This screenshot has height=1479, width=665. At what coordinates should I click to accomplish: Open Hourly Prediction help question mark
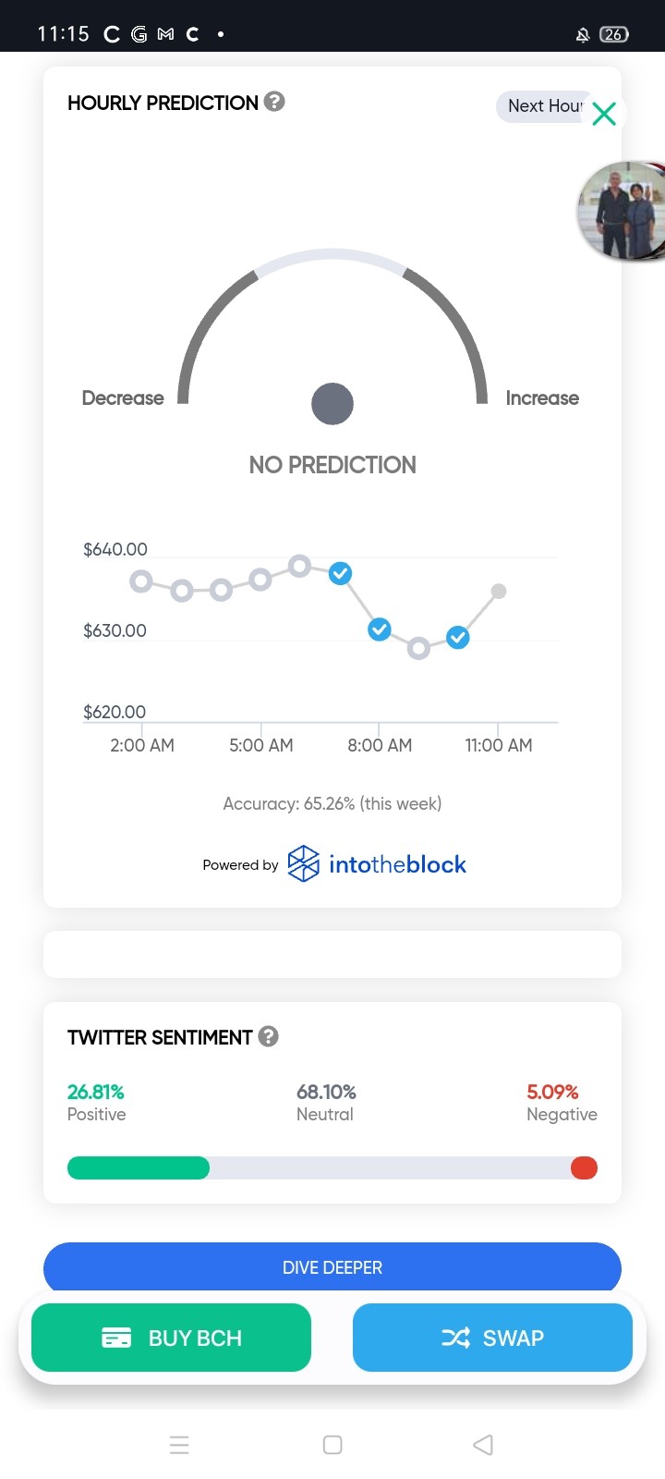click(x=274, y=102)
